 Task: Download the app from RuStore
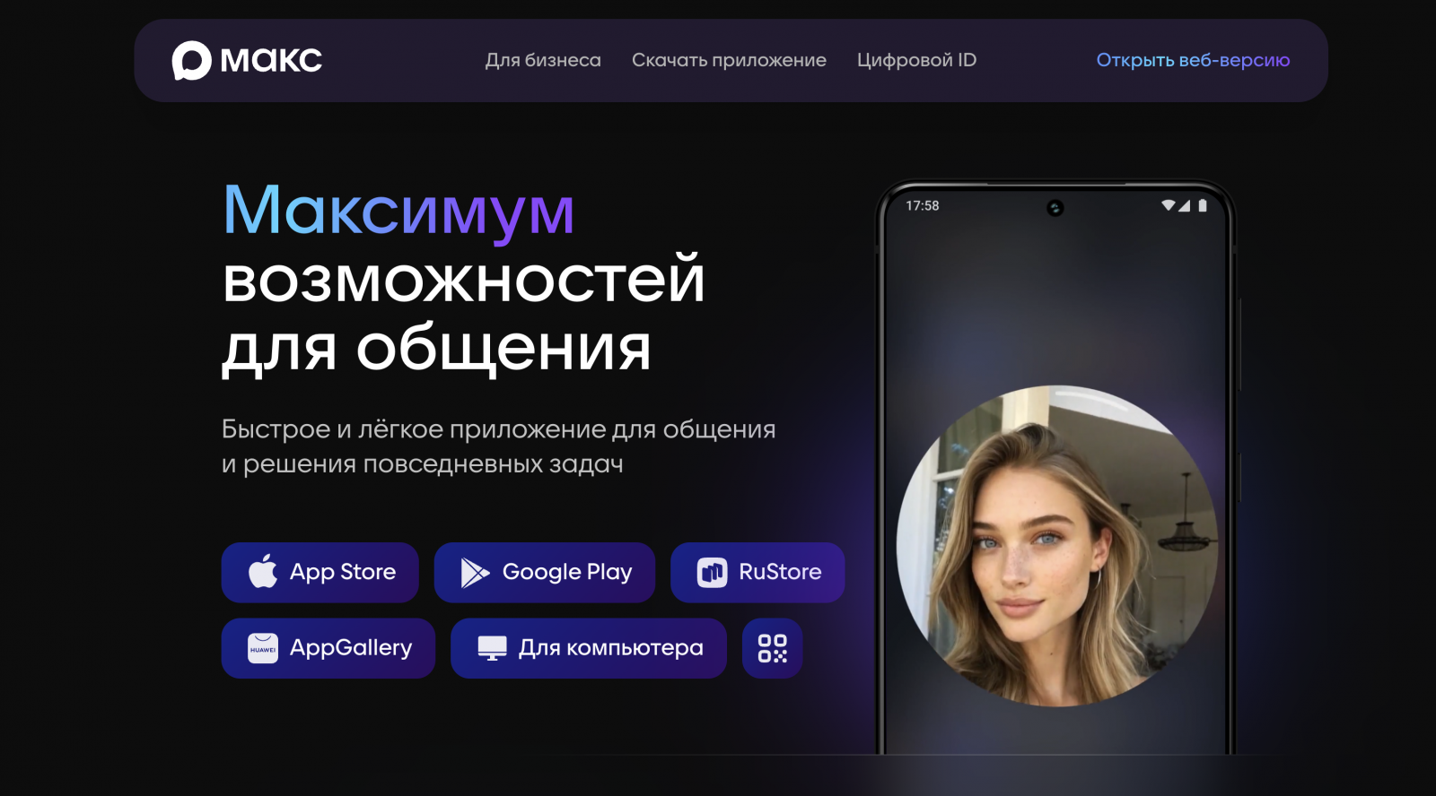(x=757, y=573)
